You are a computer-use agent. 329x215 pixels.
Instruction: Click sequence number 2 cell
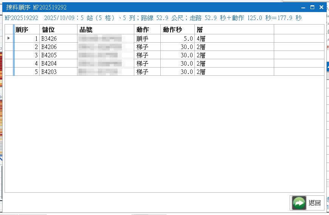(x=26, y=47)
